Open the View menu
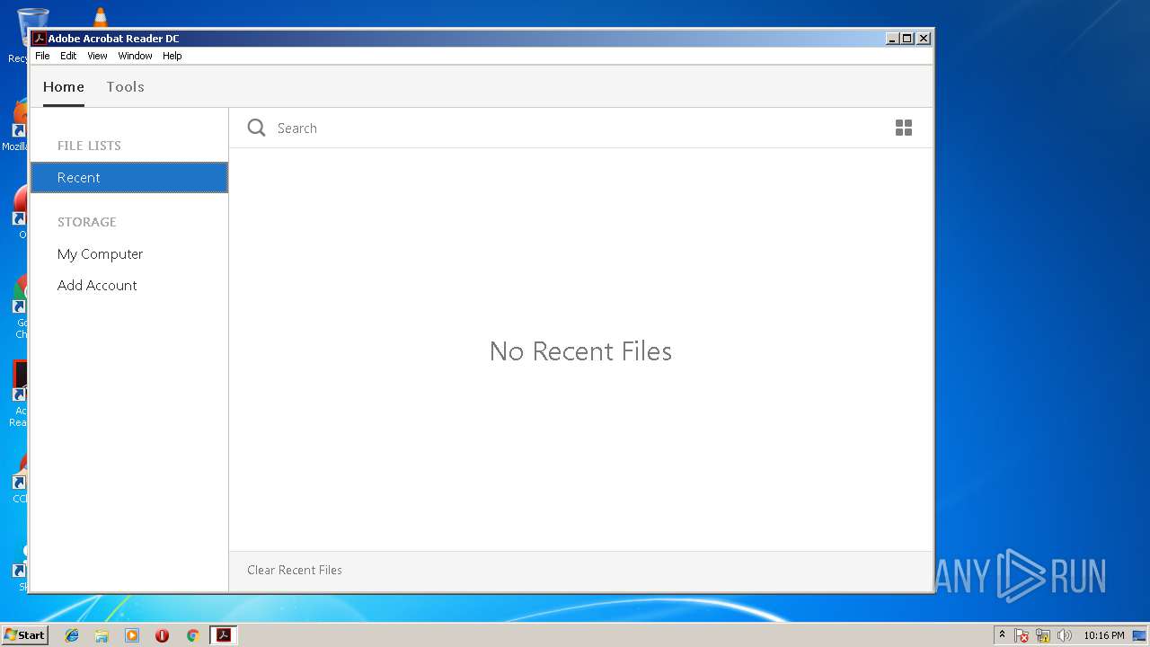This screenshot has height=647, width=1150. click(97, 56)
